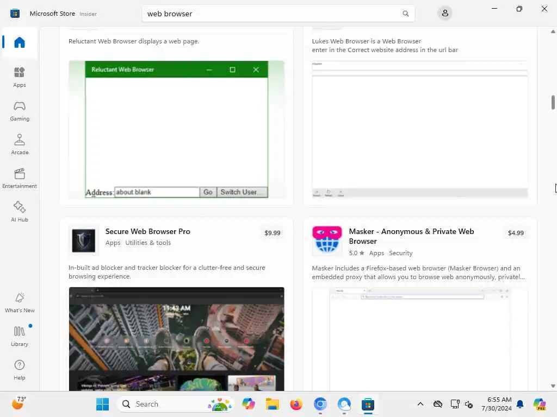Open the Library page
557x417 pixels.
click(20, 336)
